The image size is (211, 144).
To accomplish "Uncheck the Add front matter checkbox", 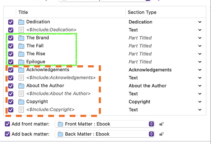I will pyautogui.click(x=8, y=124).
